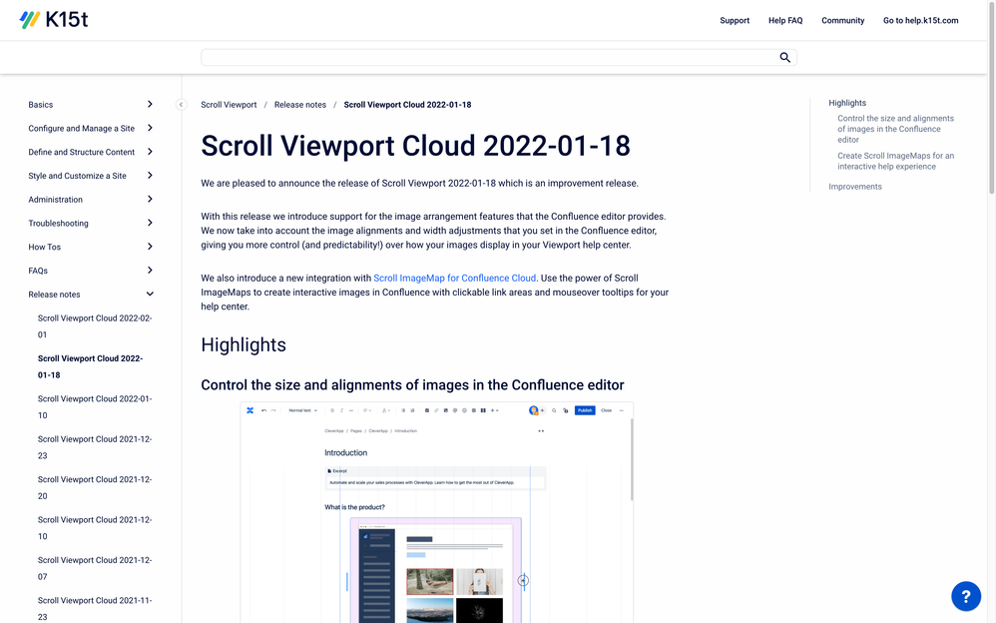996x623 pixels.
Task: Open Scroll Viewport Cloud 2021-12-07 notes
Action: coord(95,568)
